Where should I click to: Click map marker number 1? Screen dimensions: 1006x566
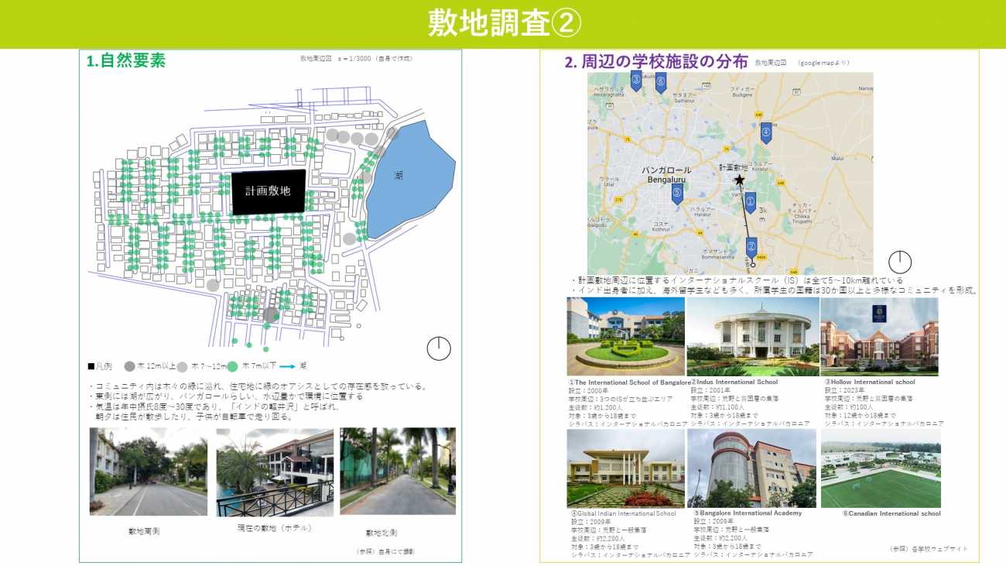pos(750,203)
